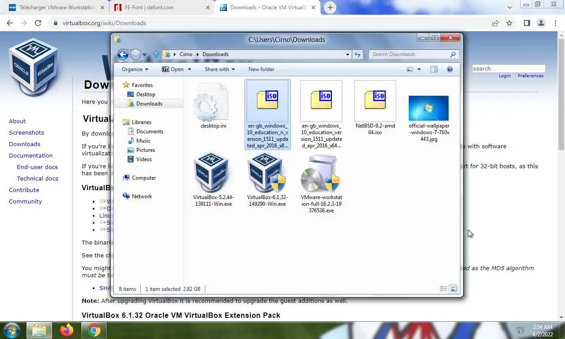The width and height of the screenshot is (565, 339).
Task: Select the windows_10_education_n_version ISO file
Action: (267, 115)
